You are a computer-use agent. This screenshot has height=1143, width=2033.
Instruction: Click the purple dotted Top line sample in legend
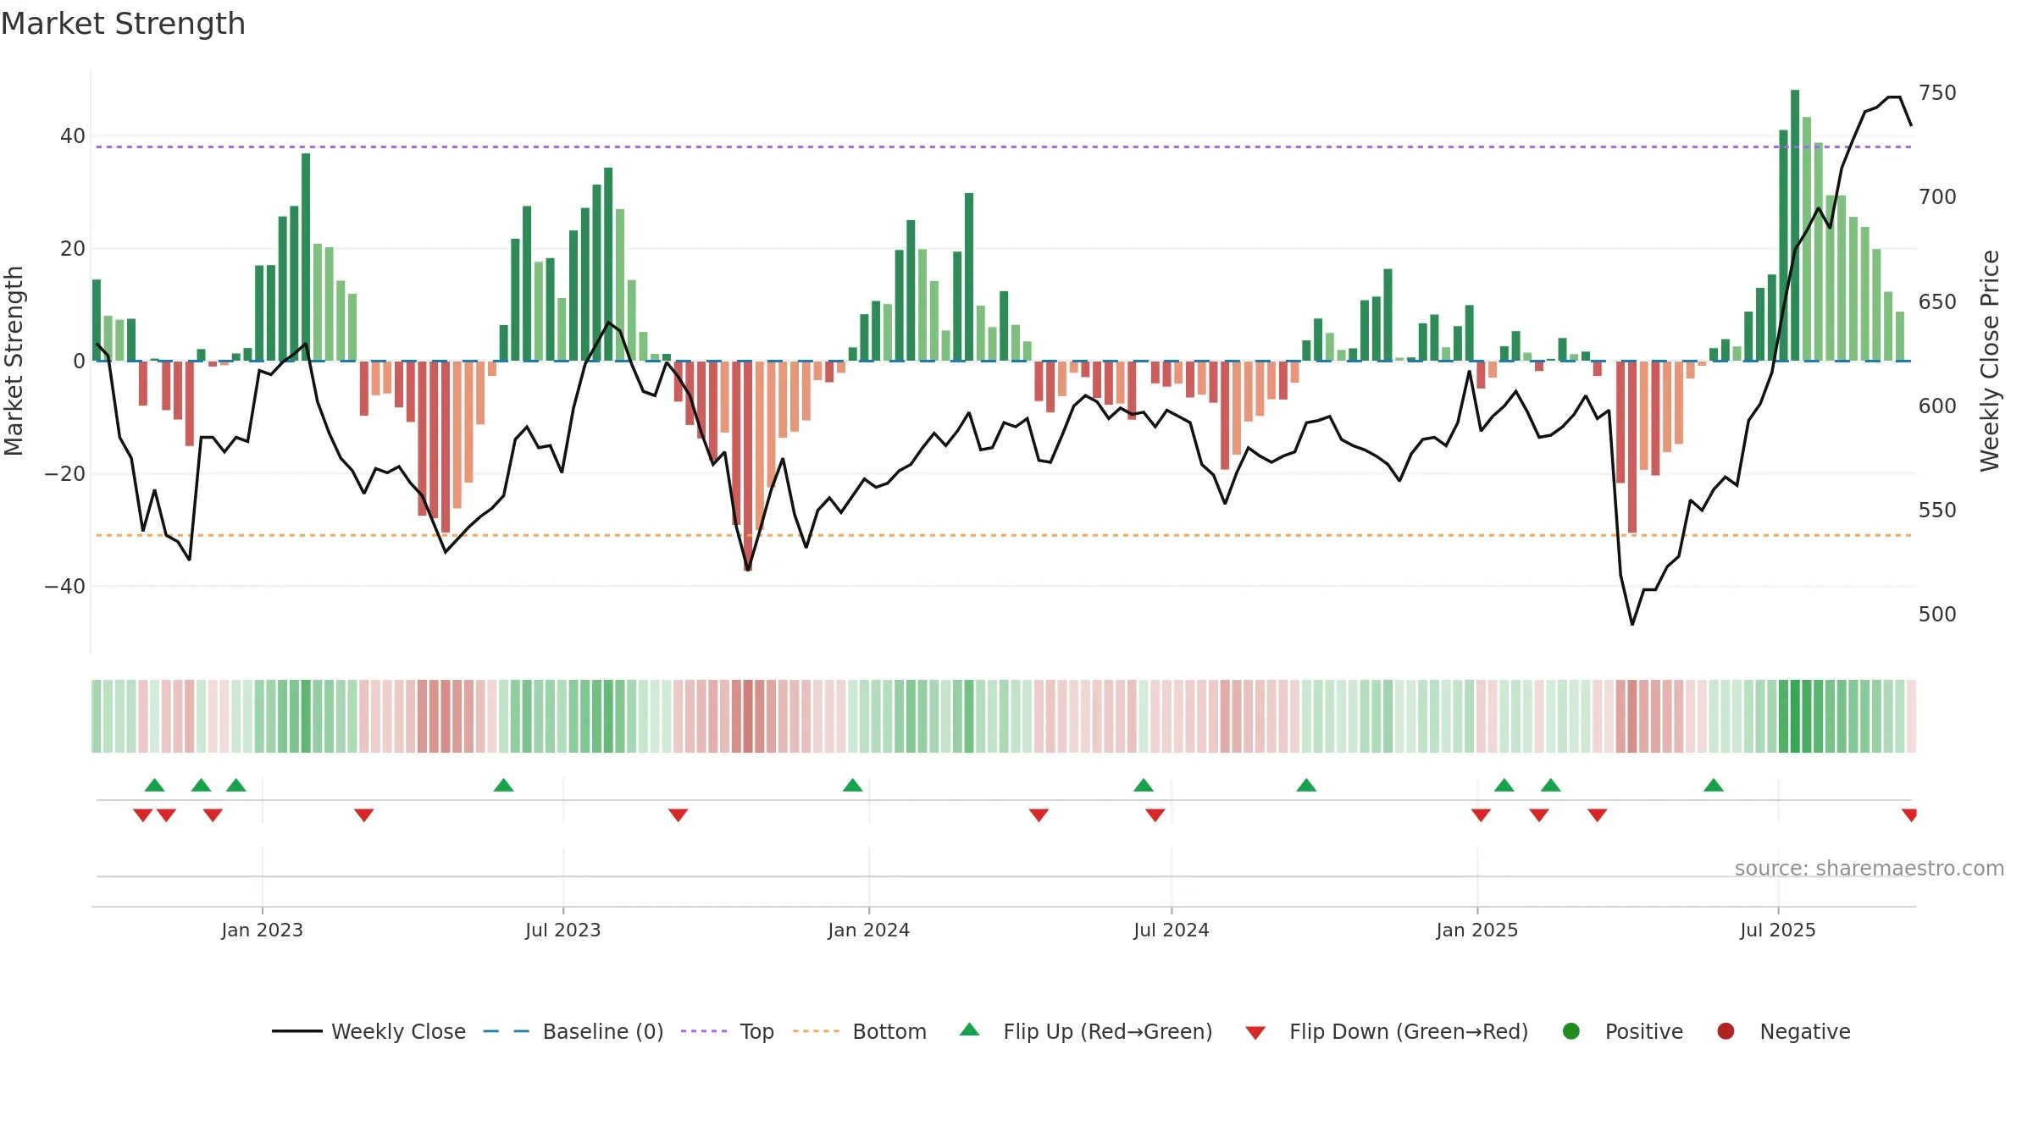coord(704,1031)
